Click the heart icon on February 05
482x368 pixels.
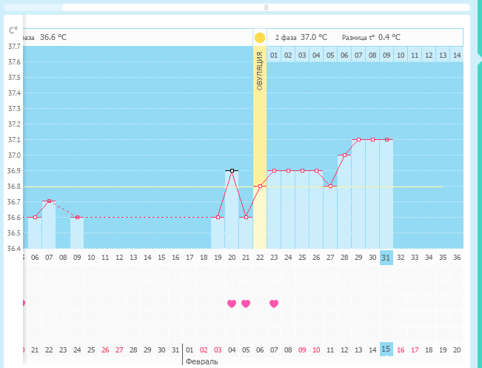(x=246, y=304)
